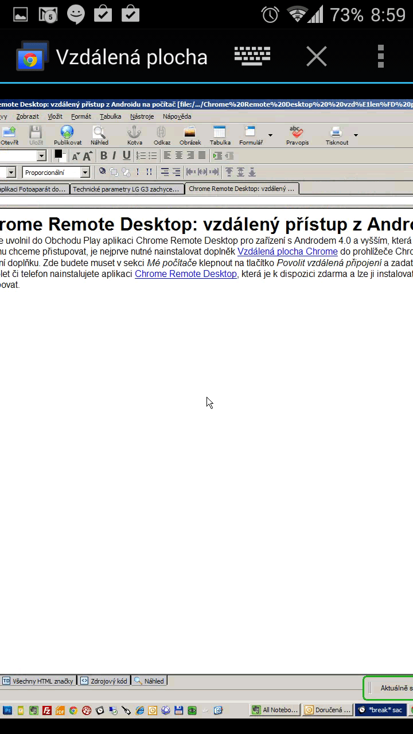The height and width of the screenshot is (734, 413).
Task: Open the *break* sac taskbar window
Action: click(381, 710)
